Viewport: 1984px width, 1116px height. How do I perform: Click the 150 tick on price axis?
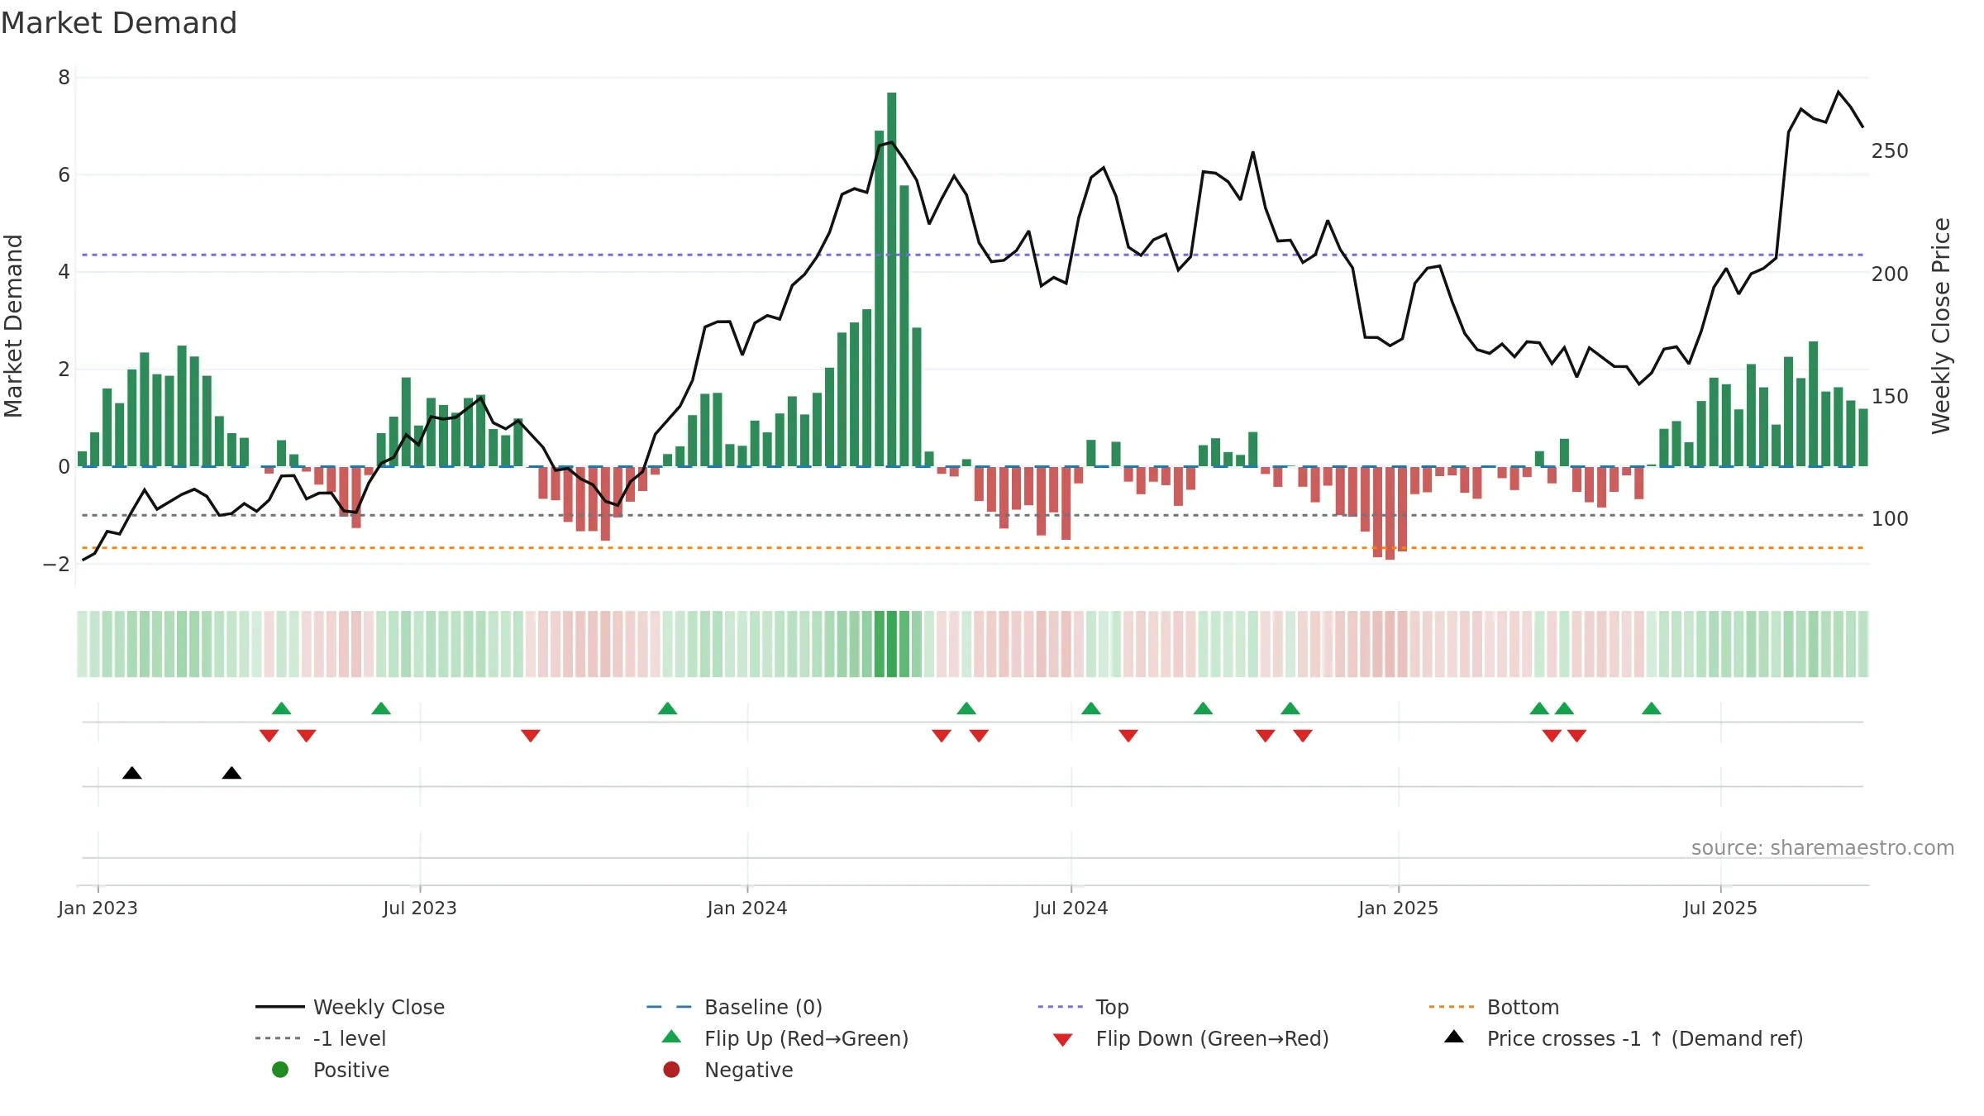(1890, 397)
